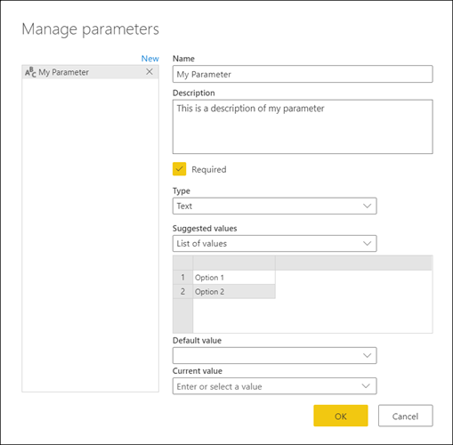The height and width of the screenshot is (445, 453).
Task: Click into the Name input field
Action: (303, 74)
